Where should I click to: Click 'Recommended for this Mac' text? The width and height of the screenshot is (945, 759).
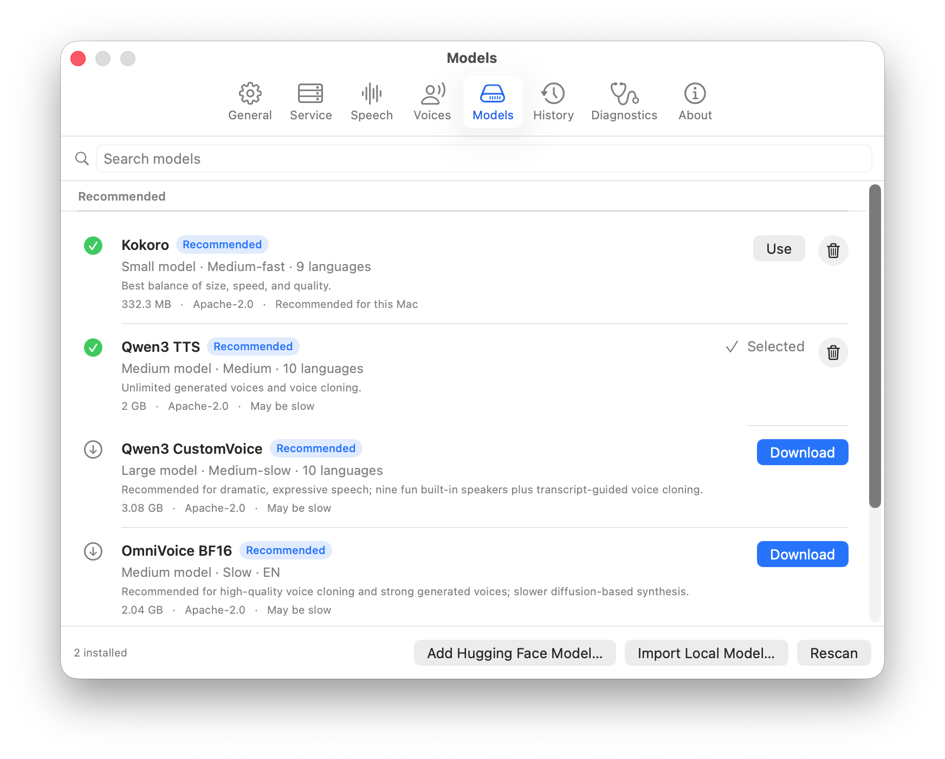tap(347, 304)
